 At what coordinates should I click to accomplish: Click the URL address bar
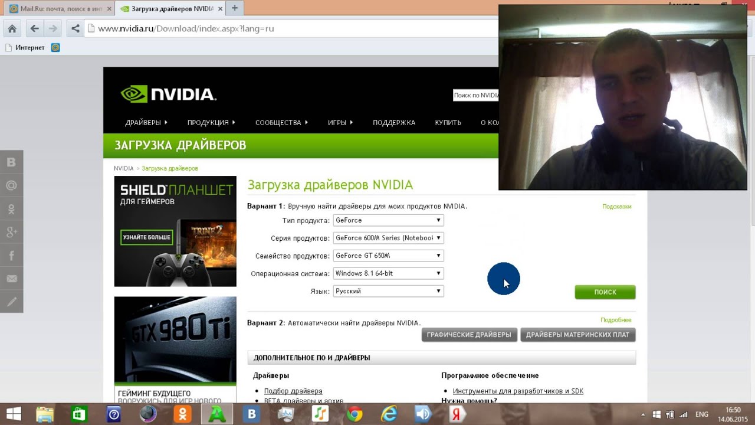291,28
